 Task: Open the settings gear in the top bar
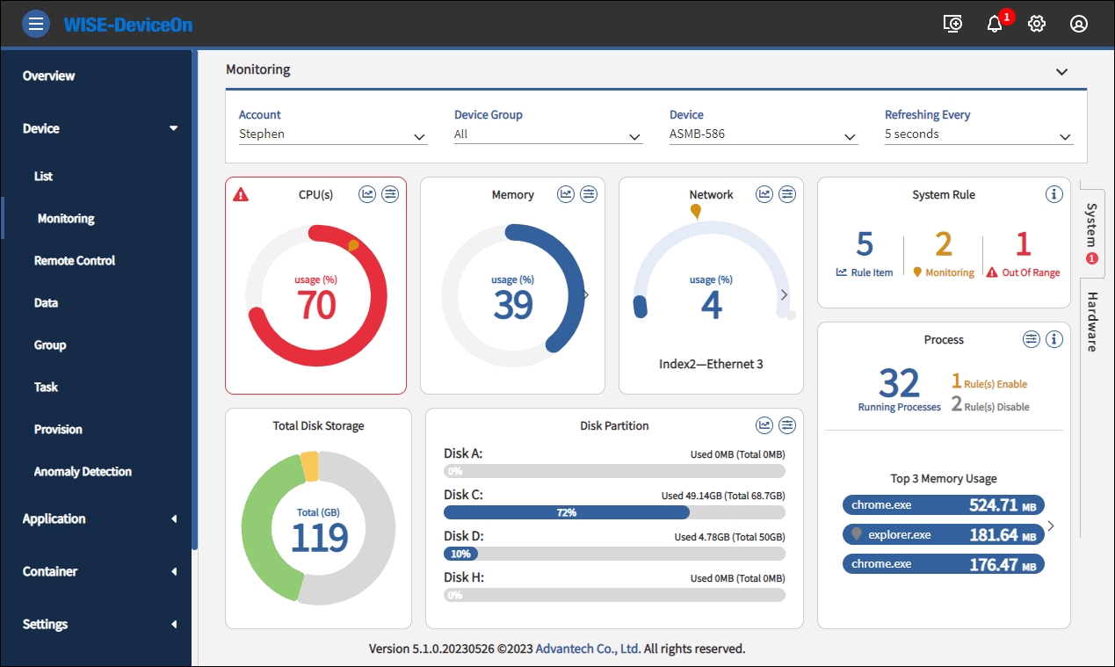1037,24
